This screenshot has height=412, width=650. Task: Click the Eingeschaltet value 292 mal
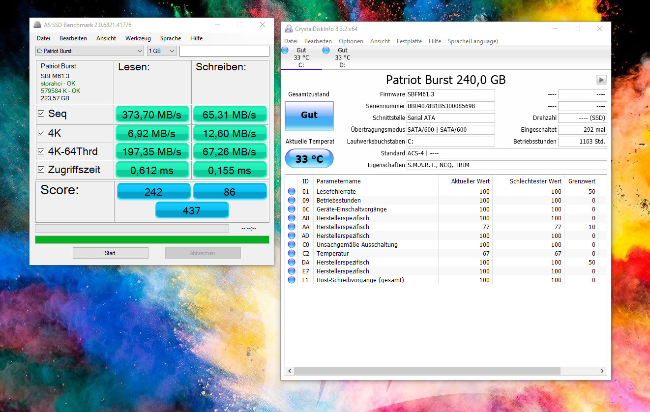pos(582,130)
